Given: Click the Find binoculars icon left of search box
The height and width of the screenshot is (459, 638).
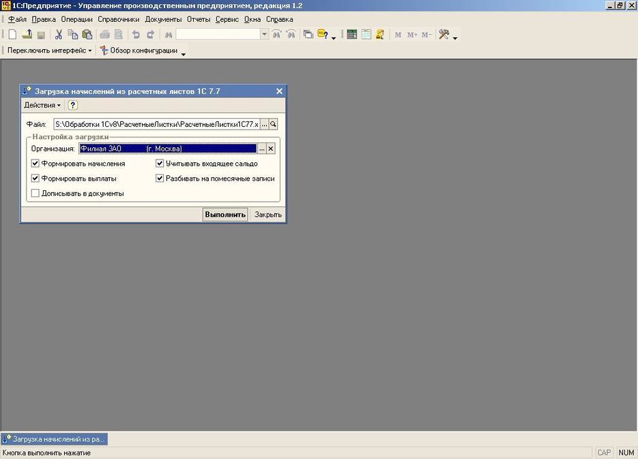Looking at the screenshot, I should 169,35.
